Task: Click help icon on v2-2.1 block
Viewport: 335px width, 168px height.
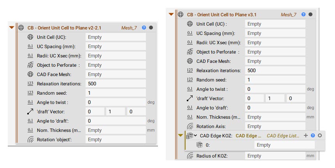Action: coord(144,28)
